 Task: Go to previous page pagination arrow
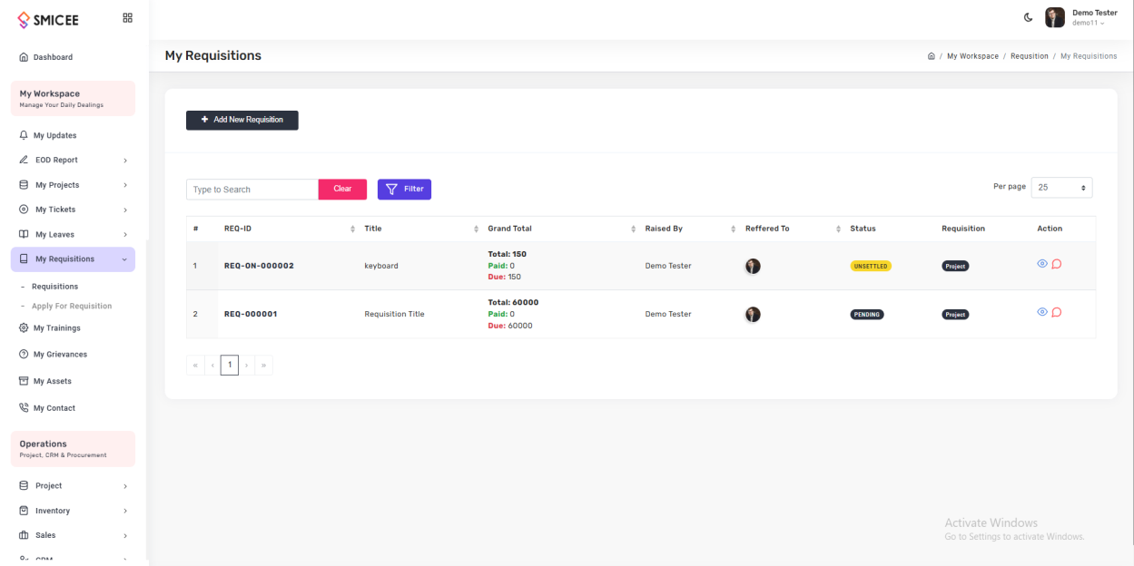pyautogui.click(x=212, y=365)
